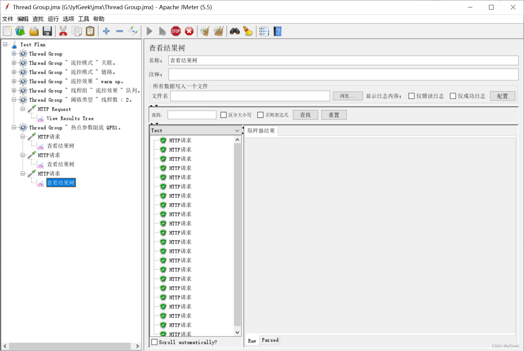Open the 文件 menu
The image size is (524, 351).
click(8, 19)
